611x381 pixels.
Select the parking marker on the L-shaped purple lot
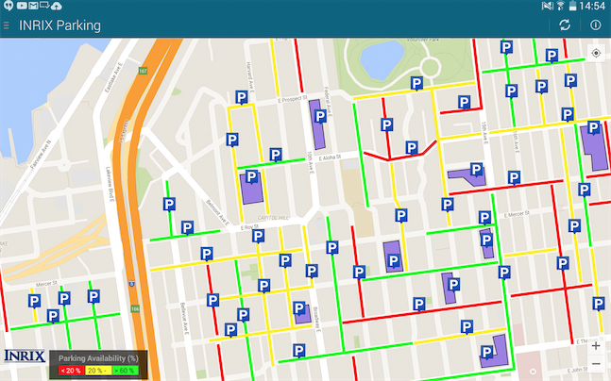[x=486, y=353]
